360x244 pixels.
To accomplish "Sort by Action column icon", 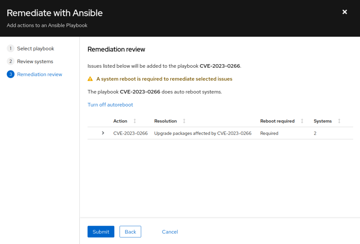I will [x=135, y=121].
